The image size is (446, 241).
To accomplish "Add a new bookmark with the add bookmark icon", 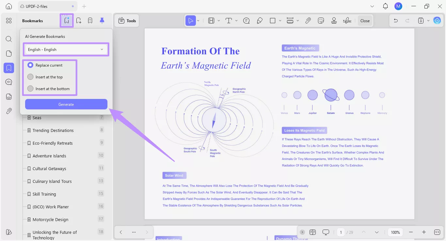I will coord(78,20).
